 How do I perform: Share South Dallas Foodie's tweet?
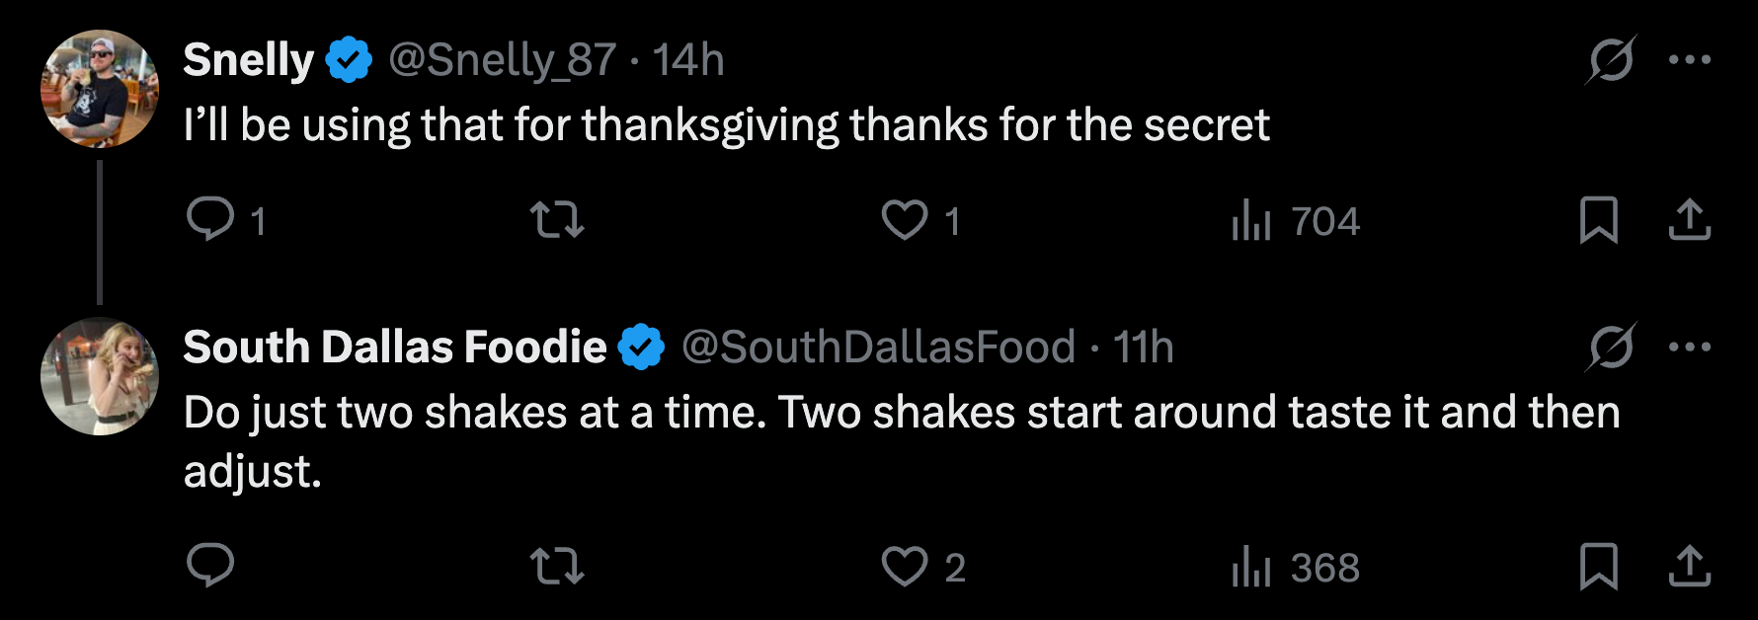click(x=1689, y=567)
